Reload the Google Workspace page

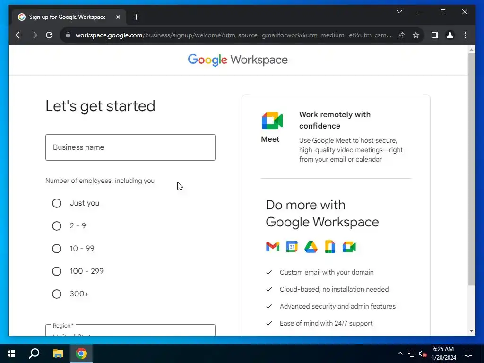pos(49,35)
